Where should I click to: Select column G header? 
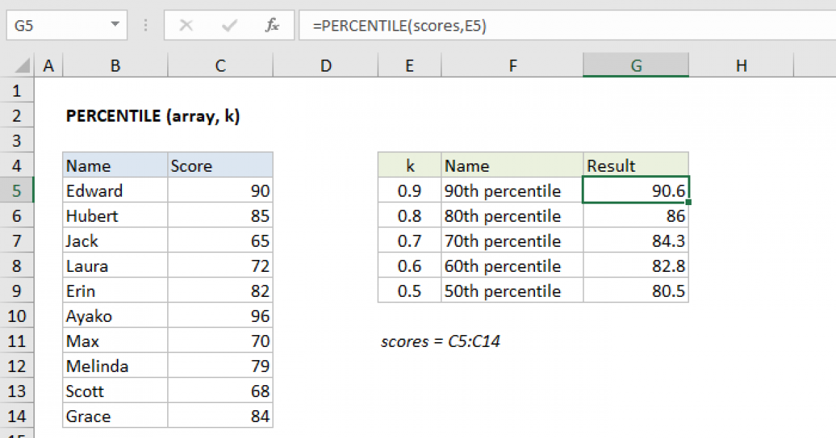[x=635, y=66]
